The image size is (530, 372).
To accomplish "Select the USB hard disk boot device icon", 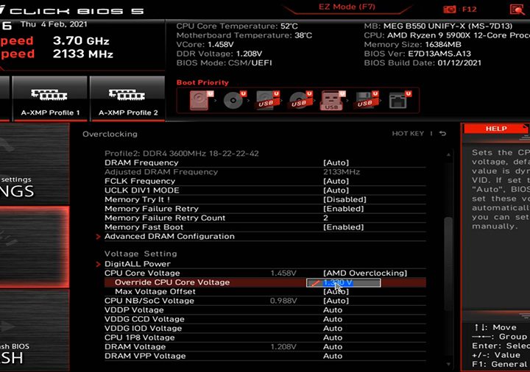I will point(267,100).
